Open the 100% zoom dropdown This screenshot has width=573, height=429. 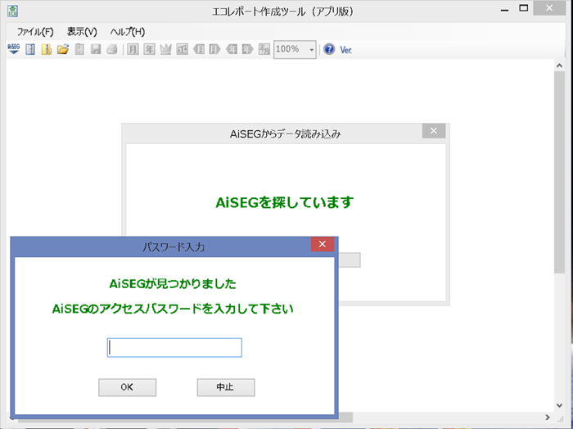coord(312,50)
